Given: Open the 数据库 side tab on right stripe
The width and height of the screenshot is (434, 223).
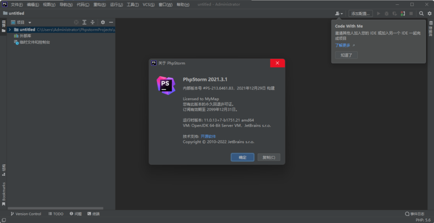Looking at the screenshot, I should click(430, 28).
